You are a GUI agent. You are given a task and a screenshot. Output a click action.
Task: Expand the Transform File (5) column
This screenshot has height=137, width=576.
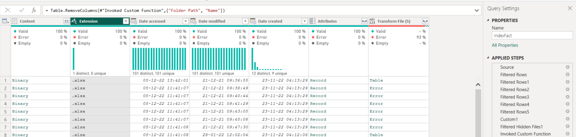point(425,21)
